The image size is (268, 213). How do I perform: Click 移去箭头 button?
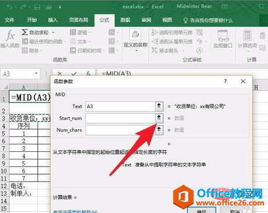pyautogui.click(x=168, y=51)
